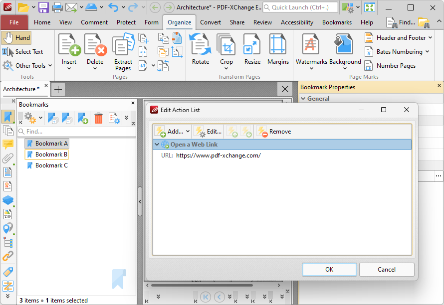Select Bookmark A in the tree
The height and width of the screenshot is (305, 444).
coord(47,144)
